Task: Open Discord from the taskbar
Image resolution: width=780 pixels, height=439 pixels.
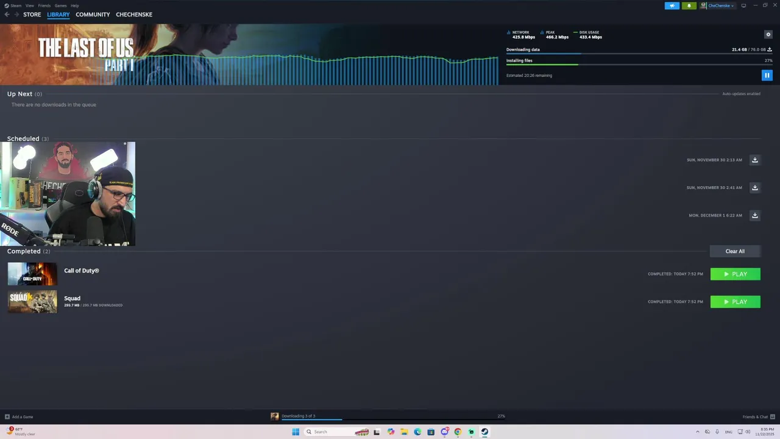Action: pyautogui.click(x=444, y=432)
